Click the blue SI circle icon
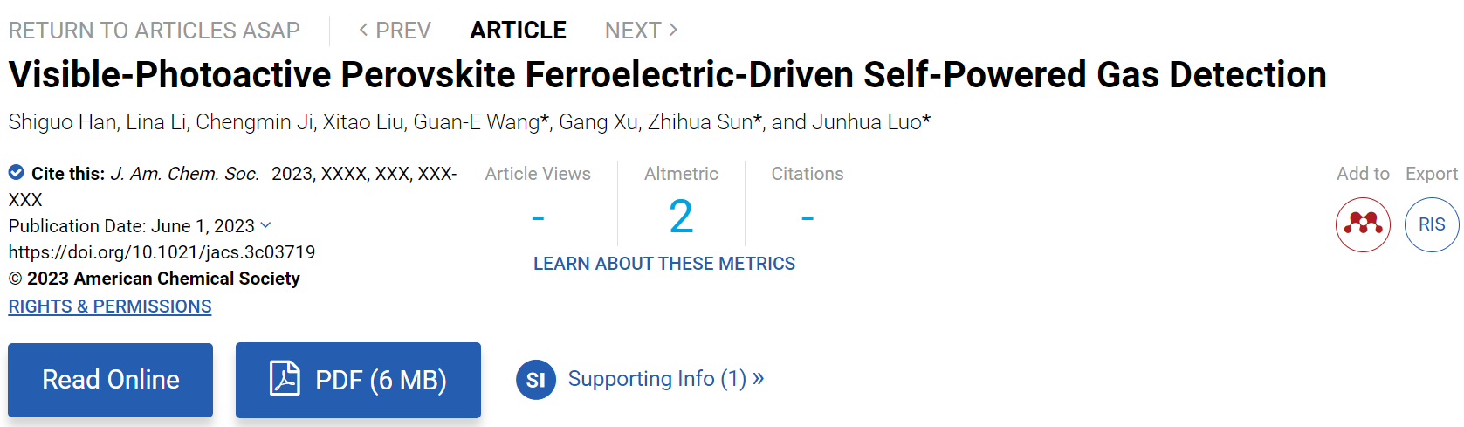Viewport: 1464px width, 427px height. pyautogui.click(x=536, y=380)
